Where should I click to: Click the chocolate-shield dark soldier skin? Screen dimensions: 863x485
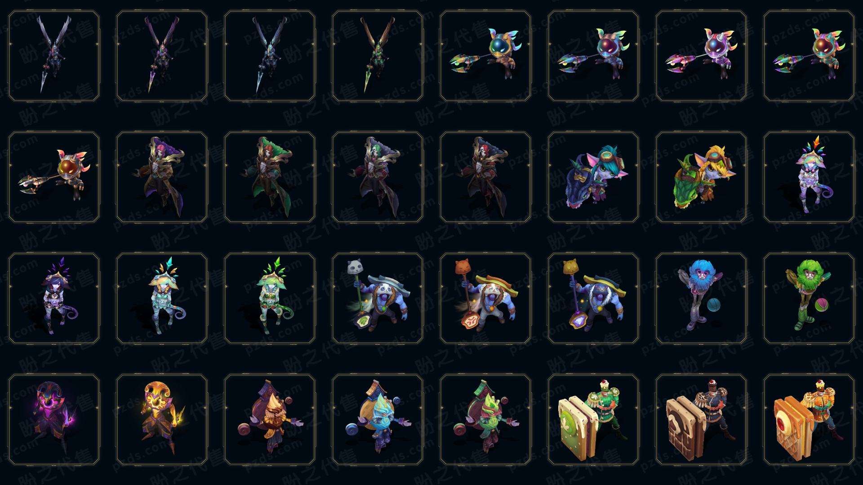701,419
